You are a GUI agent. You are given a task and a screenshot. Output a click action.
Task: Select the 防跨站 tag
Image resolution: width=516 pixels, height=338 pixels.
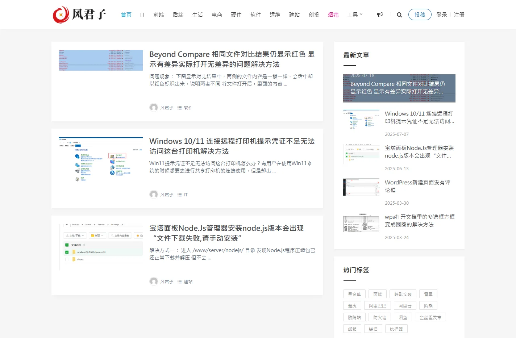354,317
